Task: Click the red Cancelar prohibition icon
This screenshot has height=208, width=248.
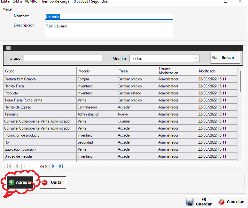Action: pos(221,202)
